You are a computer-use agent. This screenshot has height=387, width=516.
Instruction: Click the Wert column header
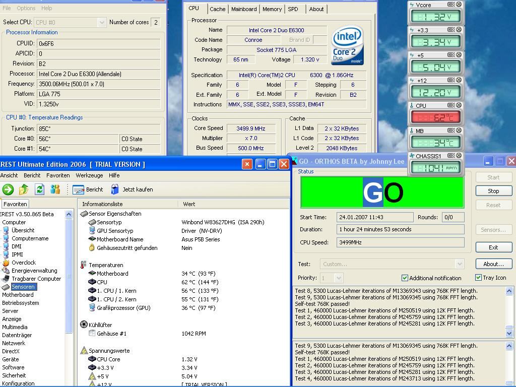[234, 204]
